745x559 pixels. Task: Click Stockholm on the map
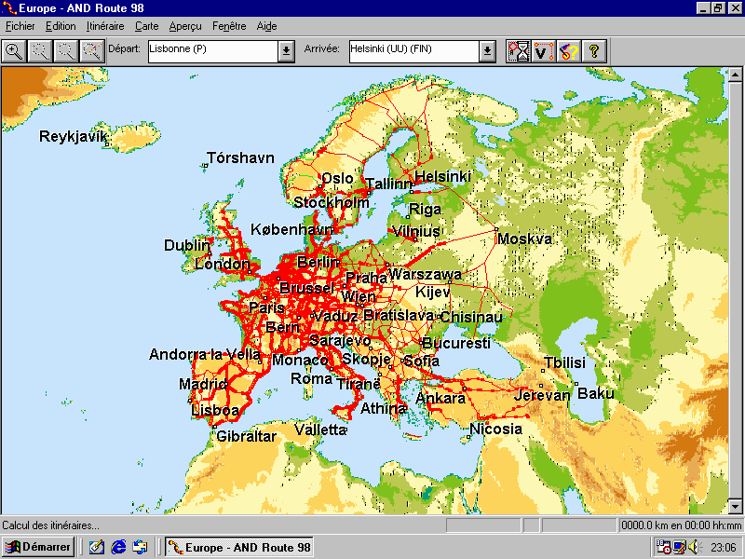tap(332, 202)
